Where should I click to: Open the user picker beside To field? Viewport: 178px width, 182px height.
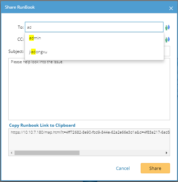tap(167, 28)
